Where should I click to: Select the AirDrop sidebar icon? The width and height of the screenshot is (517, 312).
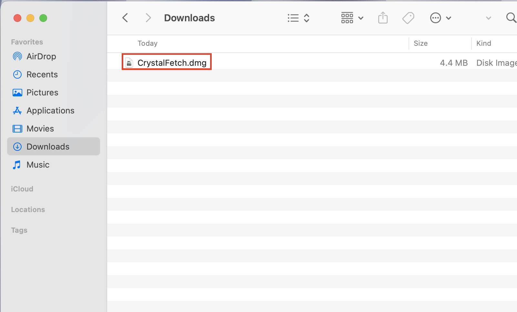17,56
